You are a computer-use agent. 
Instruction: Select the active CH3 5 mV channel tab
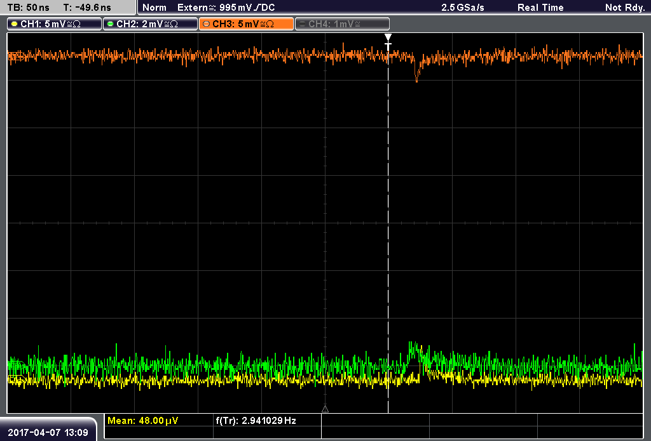(246, 24)
